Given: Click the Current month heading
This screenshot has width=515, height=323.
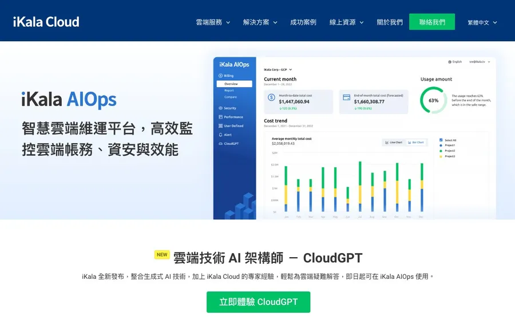Looking at the screenshot, I should coord(280,79).
